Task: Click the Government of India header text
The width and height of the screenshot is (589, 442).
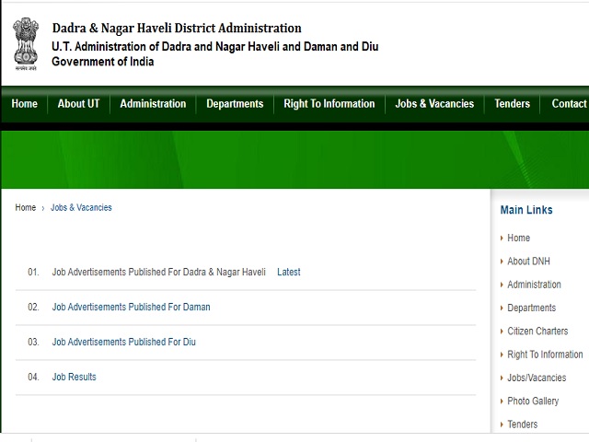Action: tap(102, 62)
